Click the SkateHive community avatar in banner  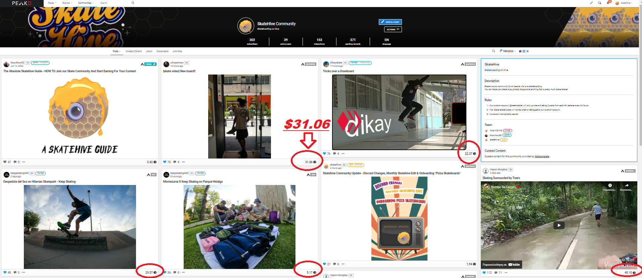[245, 26]
